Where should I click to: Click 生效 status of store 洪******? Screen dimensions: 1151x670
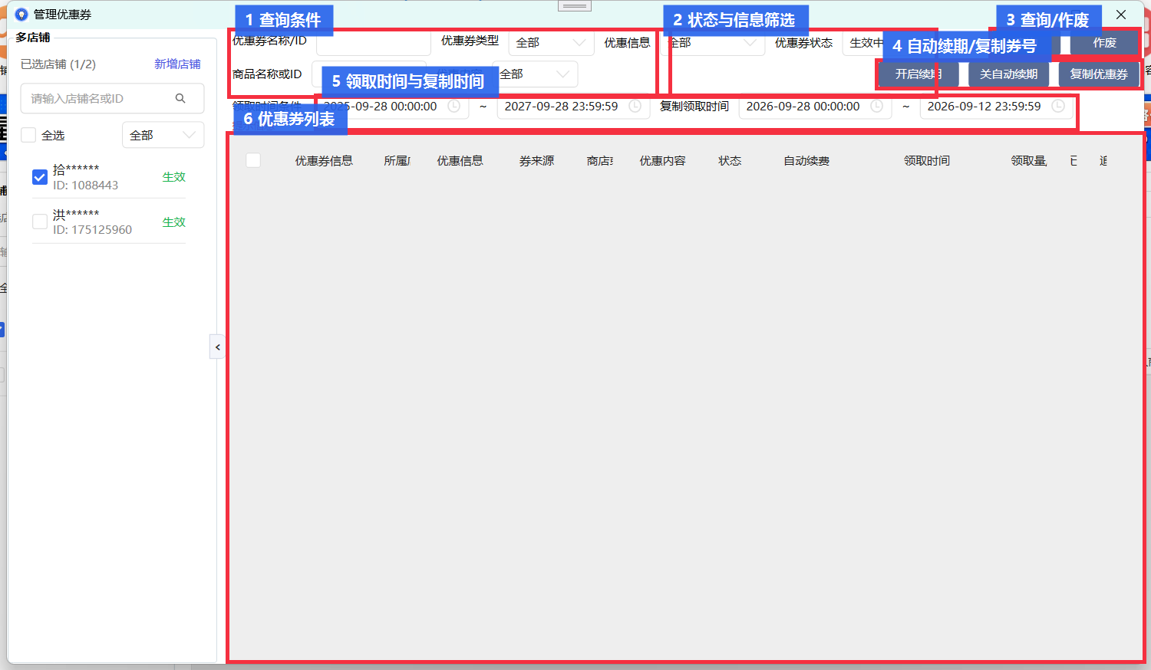coord(174,222)
